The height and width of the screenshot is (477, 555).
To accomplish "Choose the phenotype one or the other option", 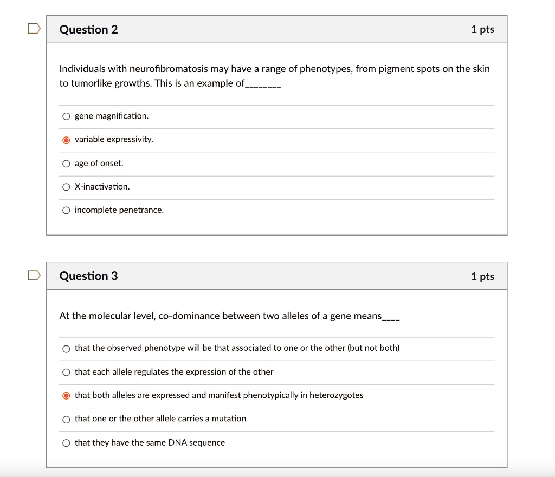I will click(x=66, y=349).
